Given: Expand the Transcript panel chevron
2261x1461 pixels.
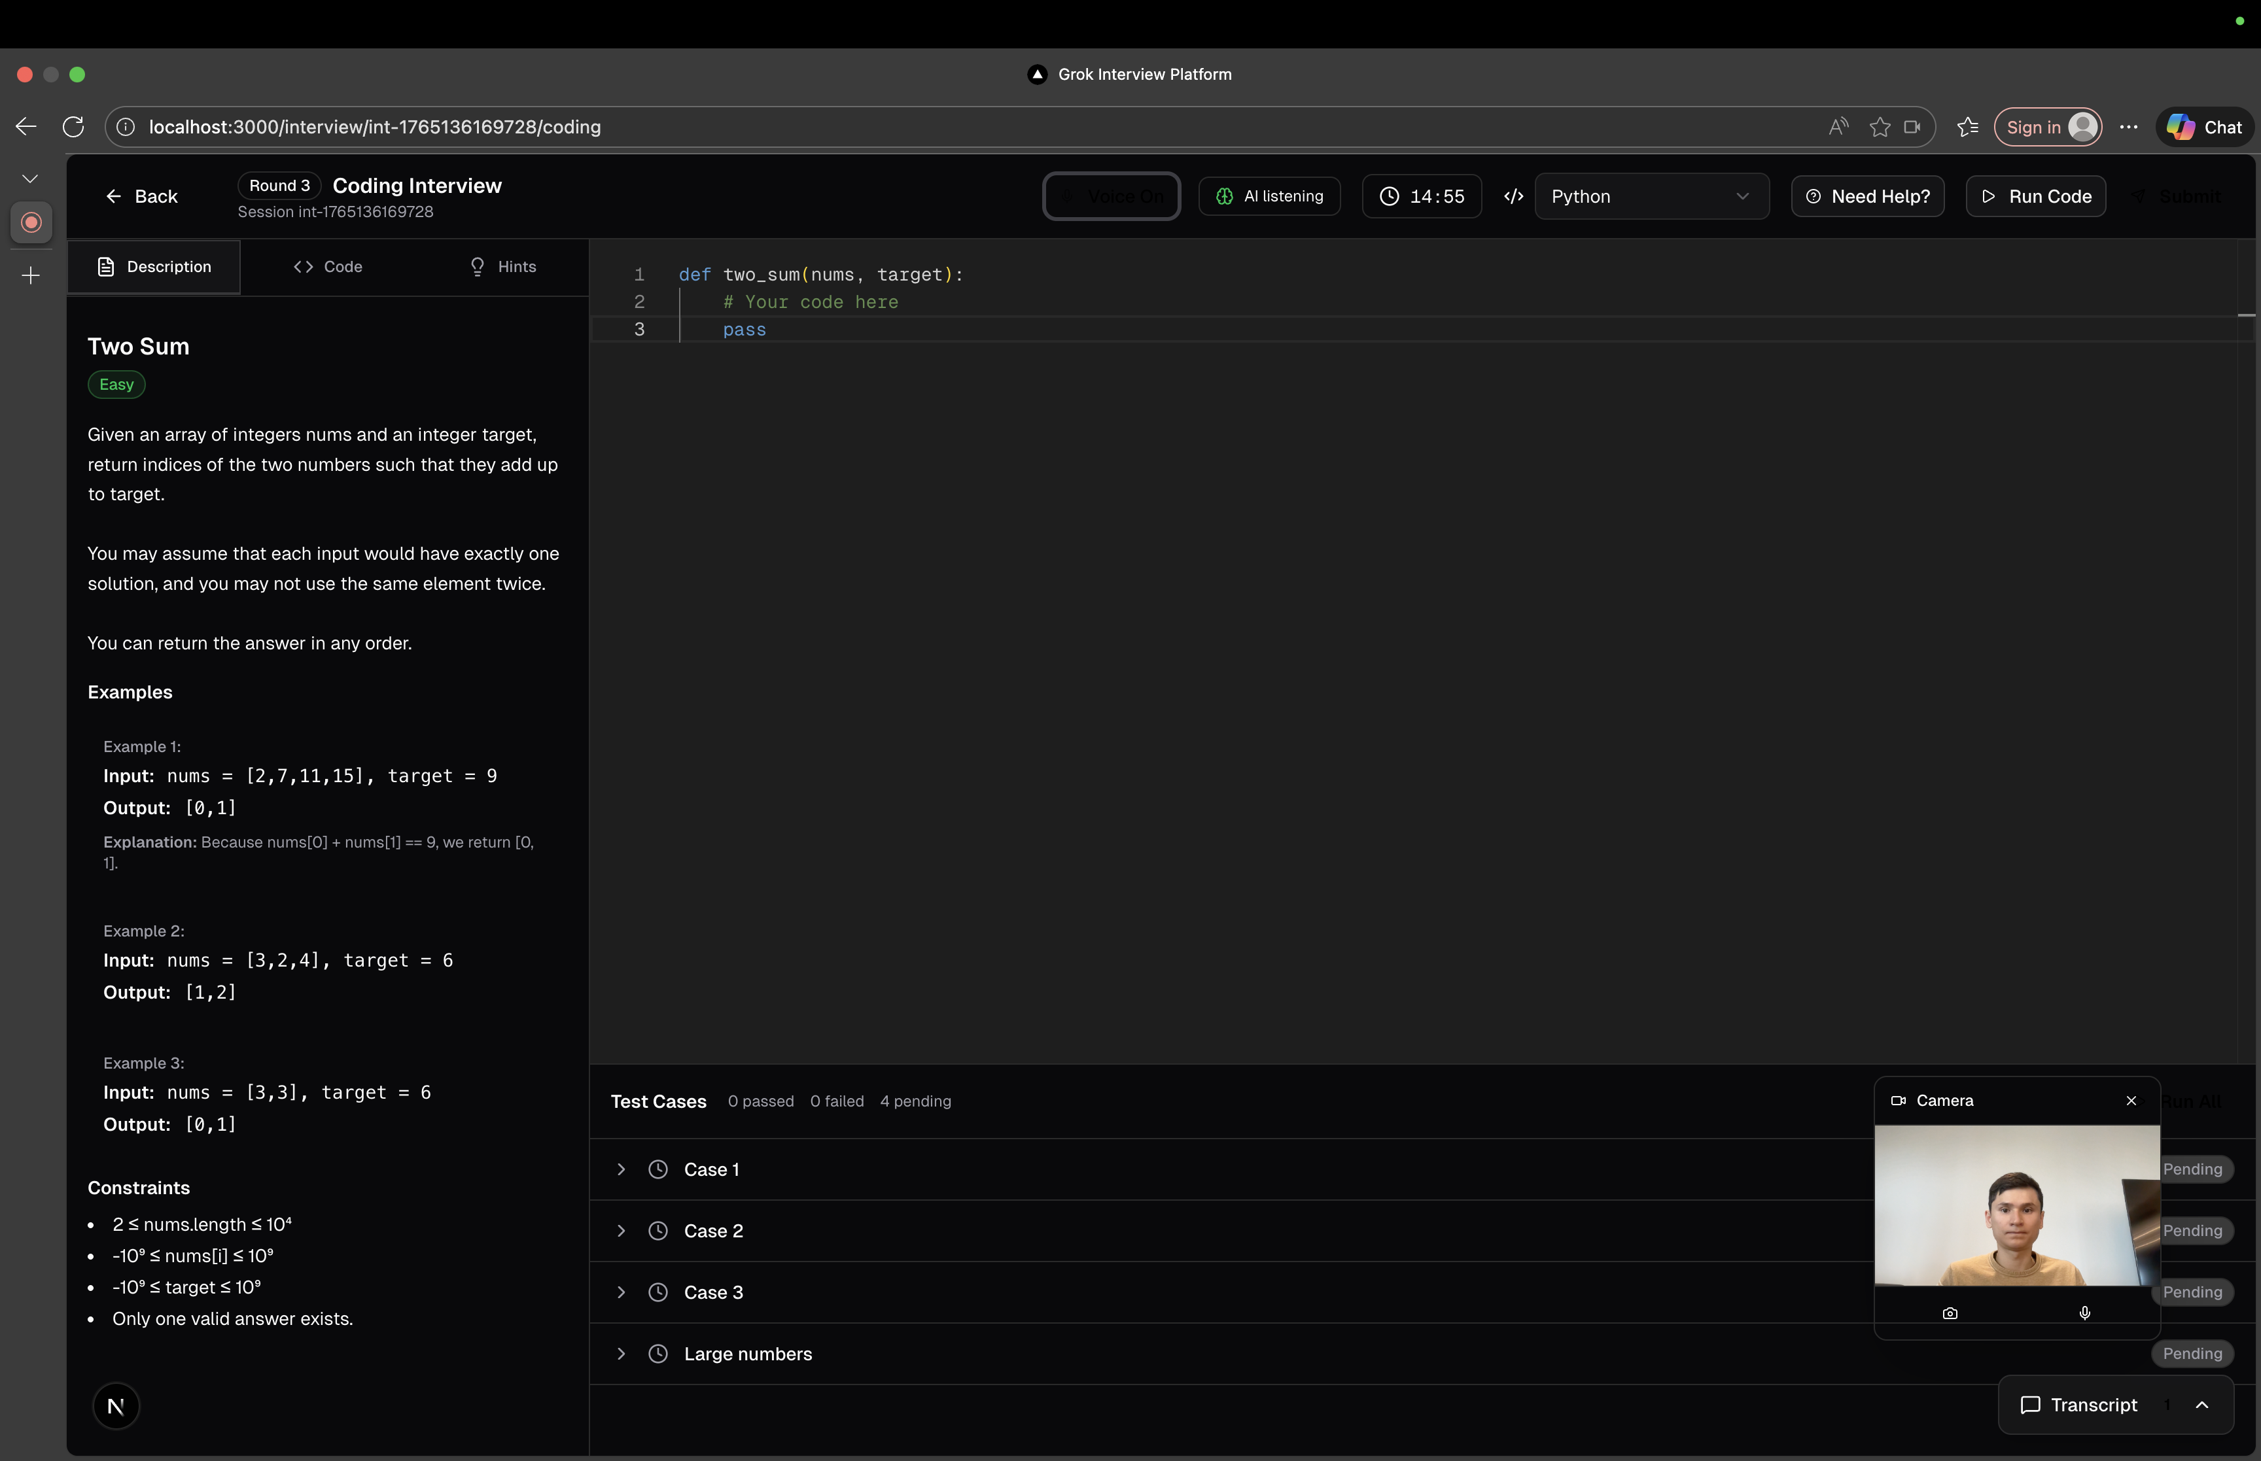Looking at the screenshot, I should pyautogui.click(x=2202, y=1405).
